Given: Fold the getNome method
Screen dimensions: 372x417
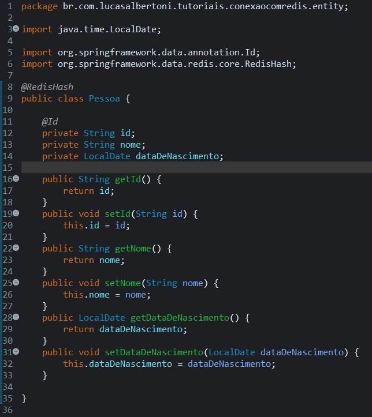Looking at the screenshot, I should tap(16, 248).
